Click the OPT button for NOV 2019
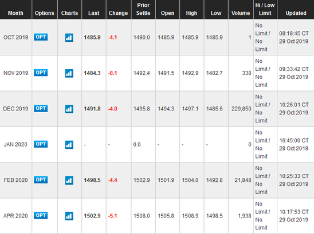The width and height of the screenshot is (314, 234). coord(41,73)
